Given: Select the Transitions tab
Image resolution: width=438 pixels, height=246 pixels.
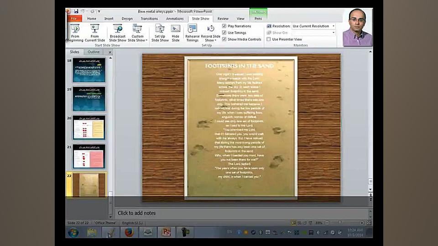Looking at the screenshot, I should tap(149, 18).
